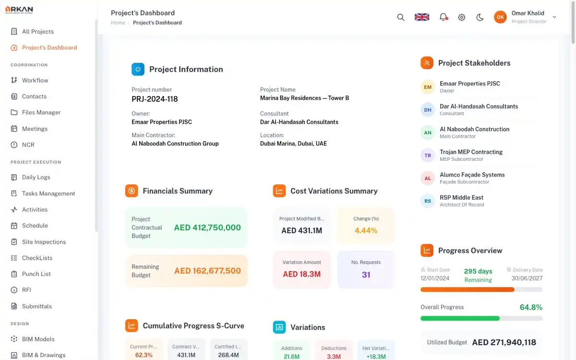Click Punch List clipboard icon
576x360 pixels.
14,274
